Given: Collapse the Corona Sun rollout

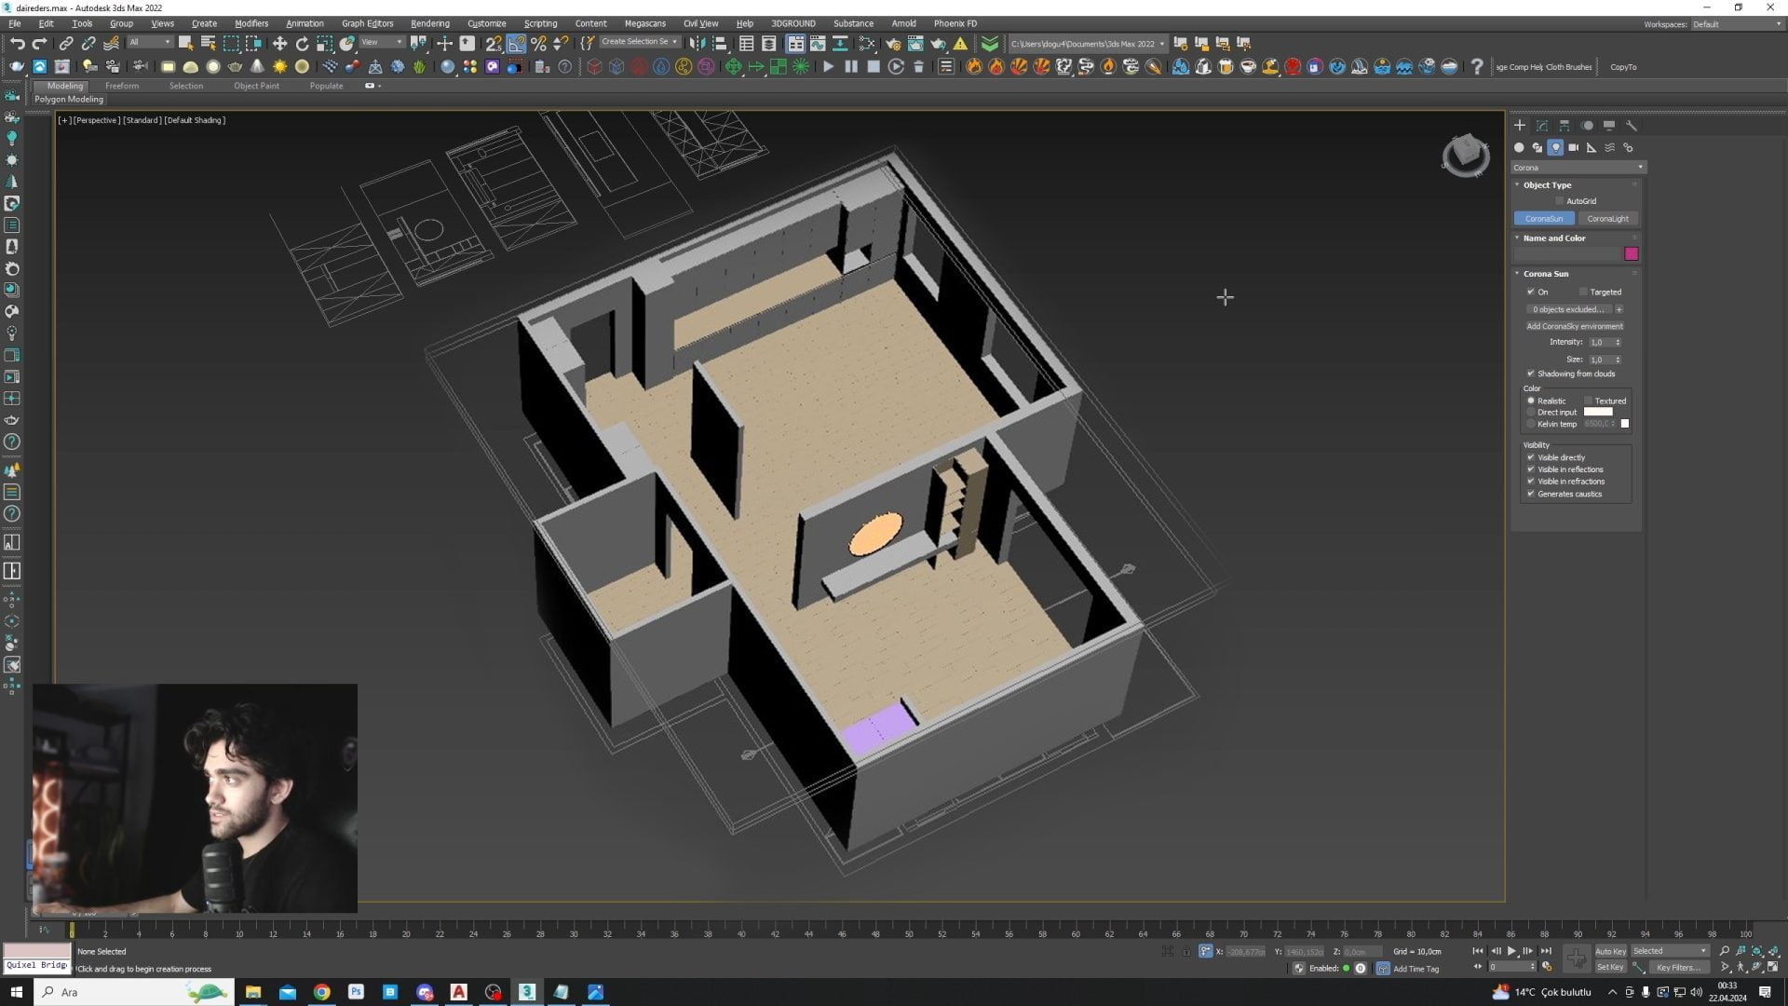Looking at the screenshot, I should click(x=1546, y=274).
